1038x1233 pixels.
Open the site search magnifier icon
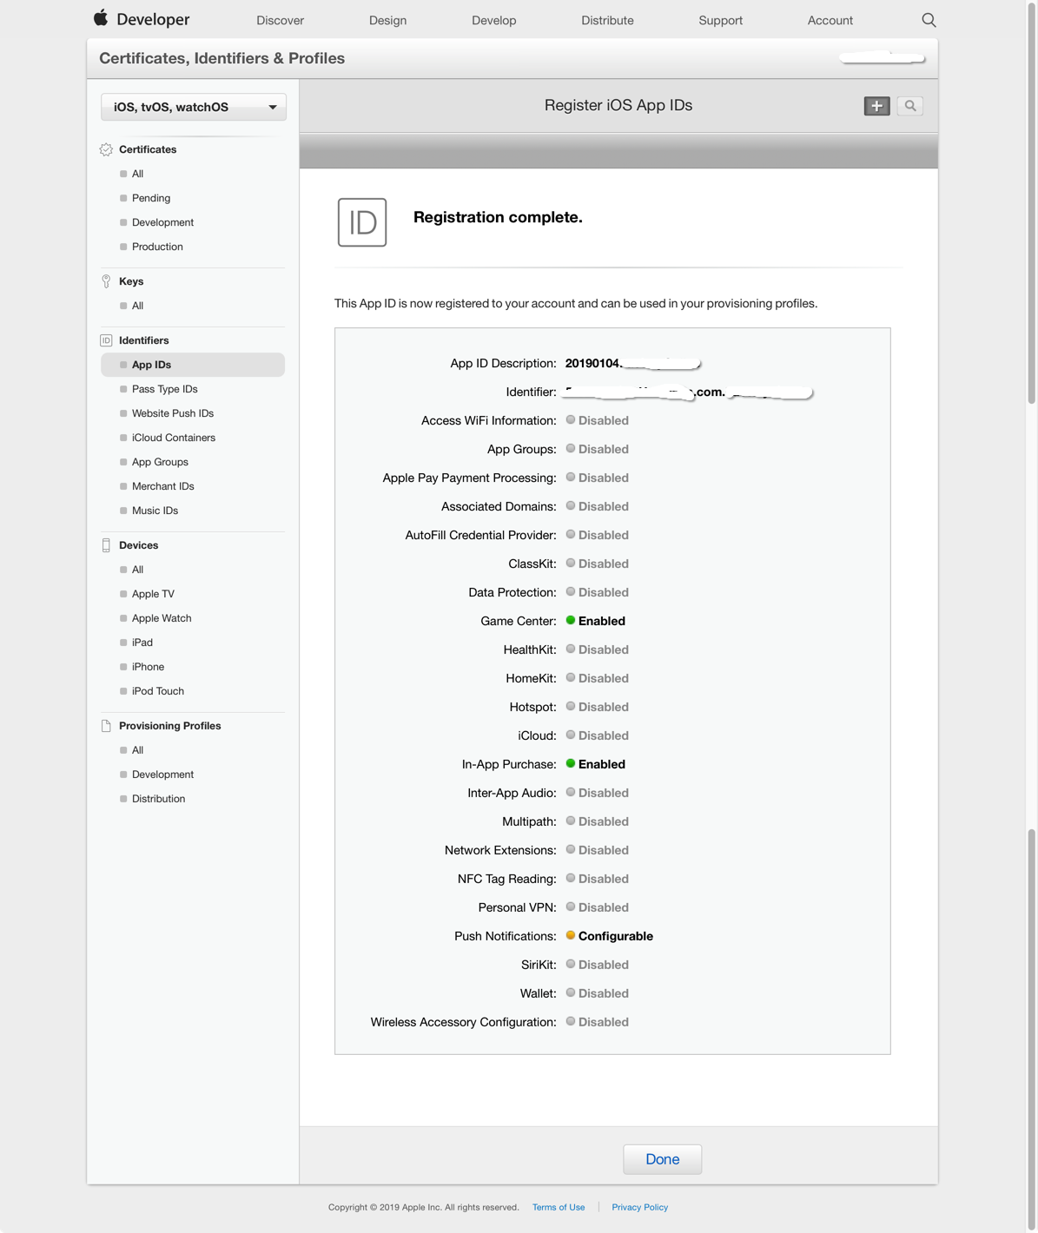(x=929, y=20)
